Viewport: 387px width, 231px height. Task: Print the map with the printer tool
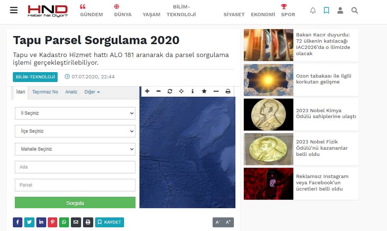point(228,91)
